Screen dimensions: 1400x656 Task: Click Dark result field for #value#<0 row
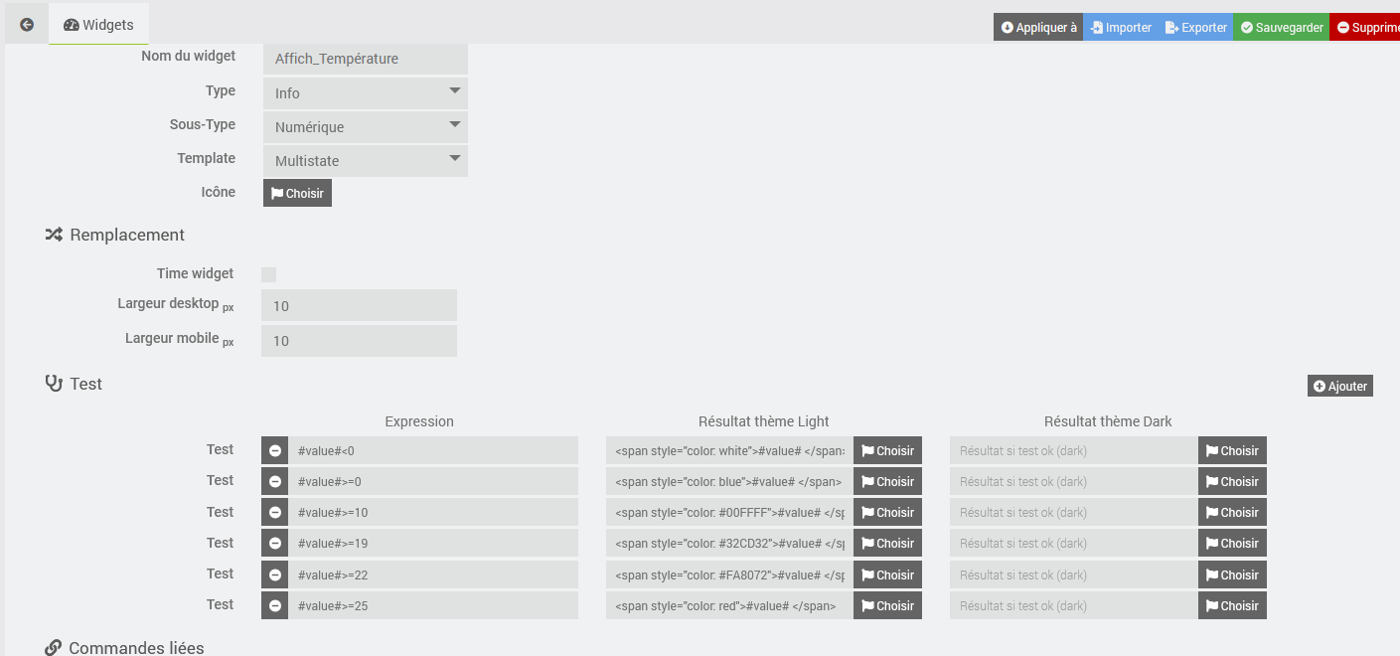(x=1074, y=450)
